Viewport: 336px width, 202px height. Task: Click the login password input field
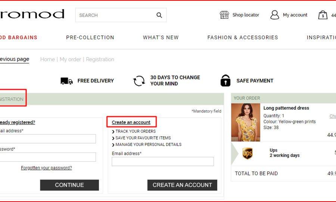[x=47, y=157]
